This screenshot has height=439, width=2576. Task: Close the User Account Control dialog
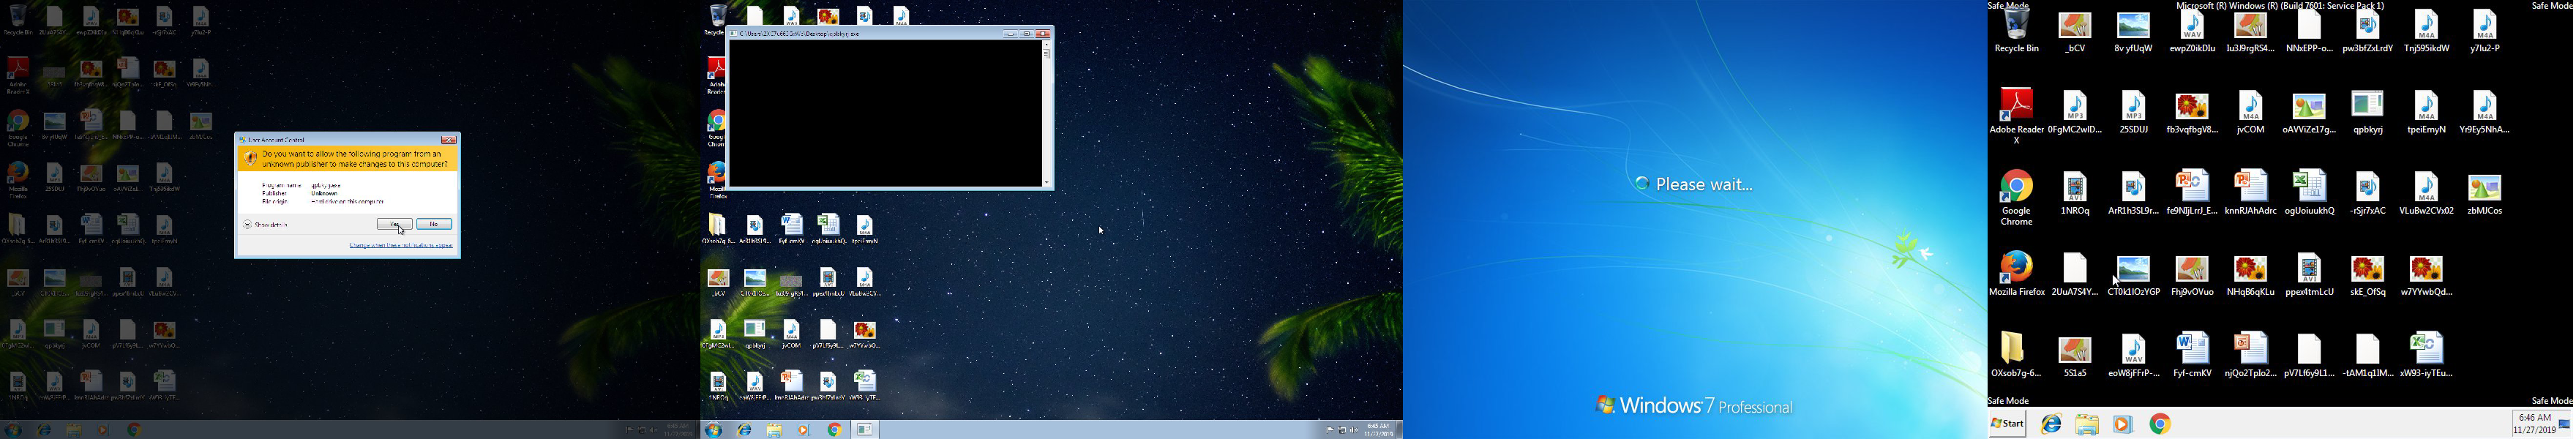click(x=449, y=140)
